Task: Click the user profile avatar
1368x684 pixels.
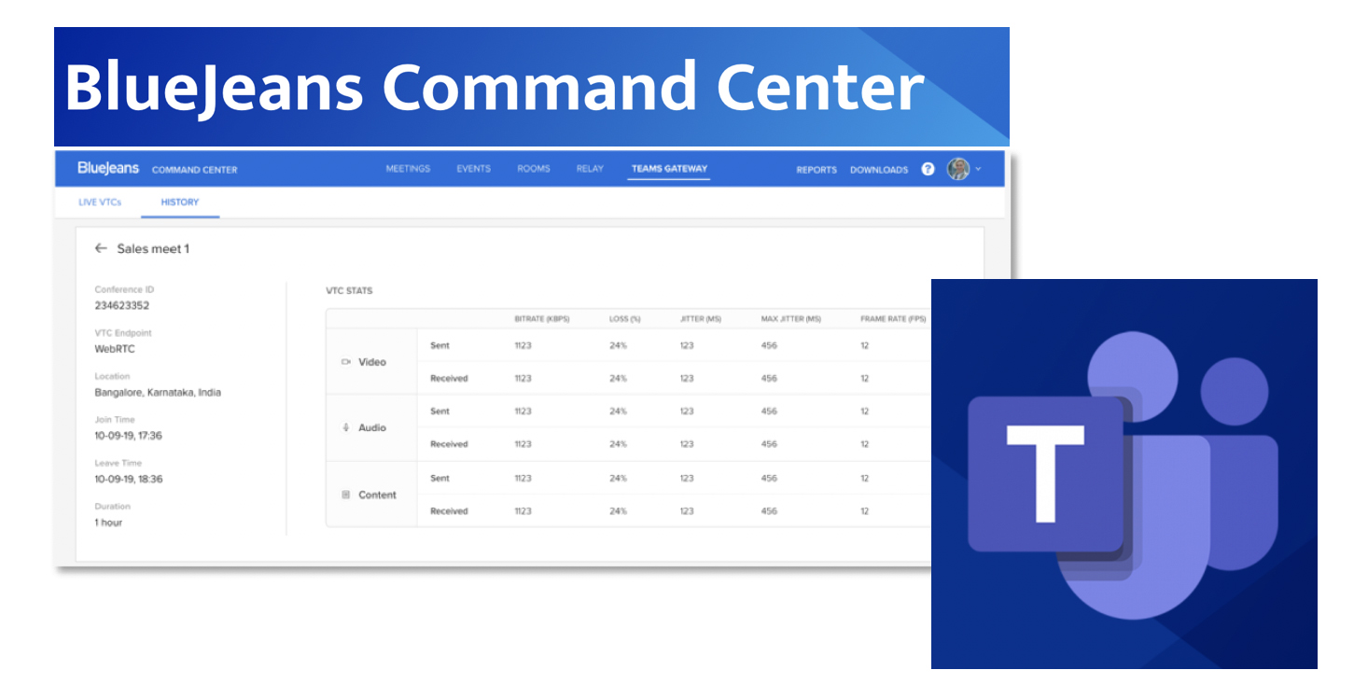Action: (x=957, y=169)
